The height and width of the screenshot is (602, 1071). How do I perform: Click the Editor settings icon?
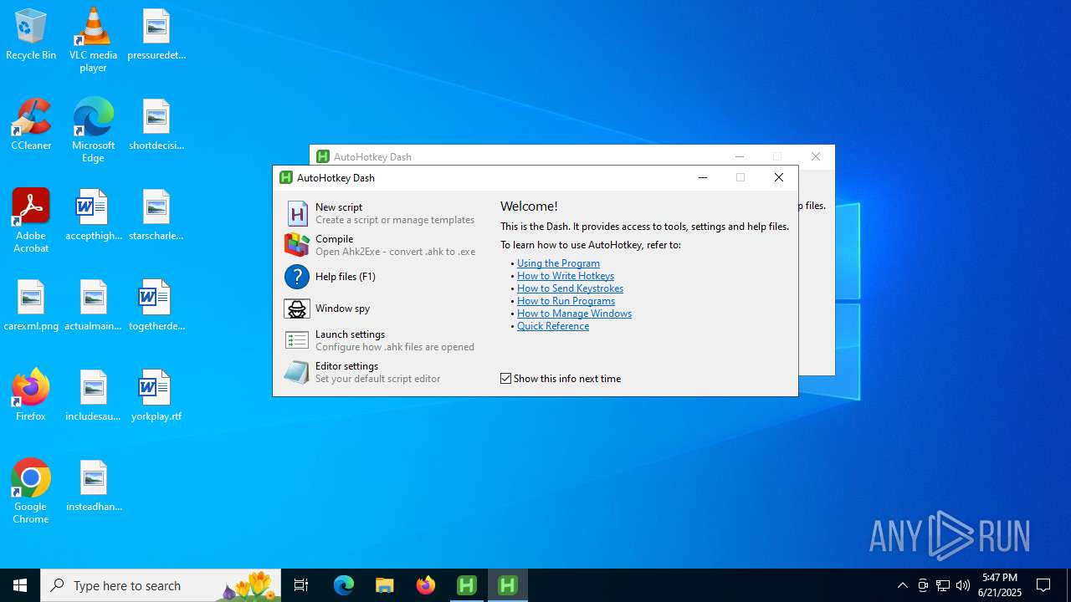(x=297, y=372)
